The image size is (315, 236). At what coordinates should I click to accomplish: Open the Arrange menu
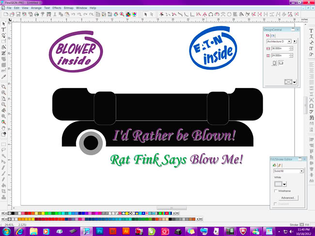(36, 8)
